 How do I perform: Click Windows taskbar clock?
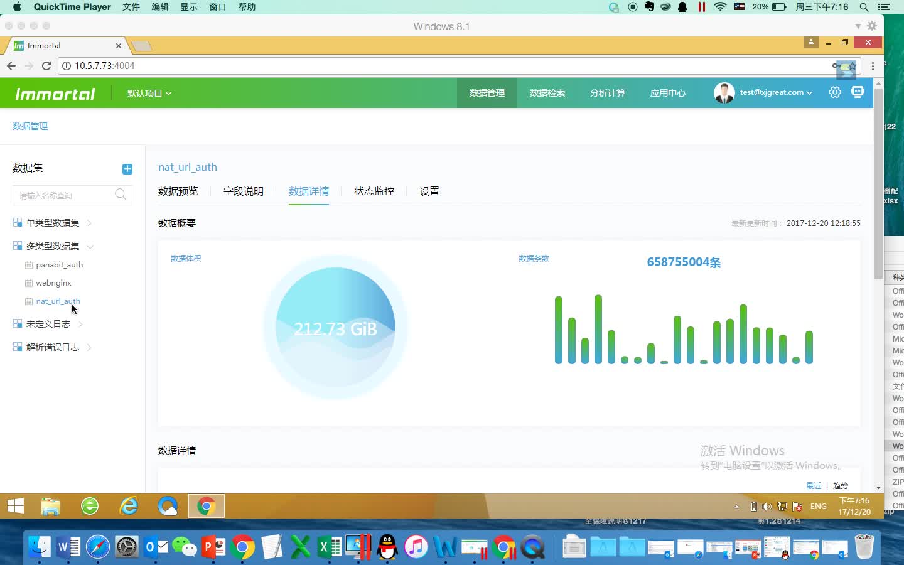[854, 507]
